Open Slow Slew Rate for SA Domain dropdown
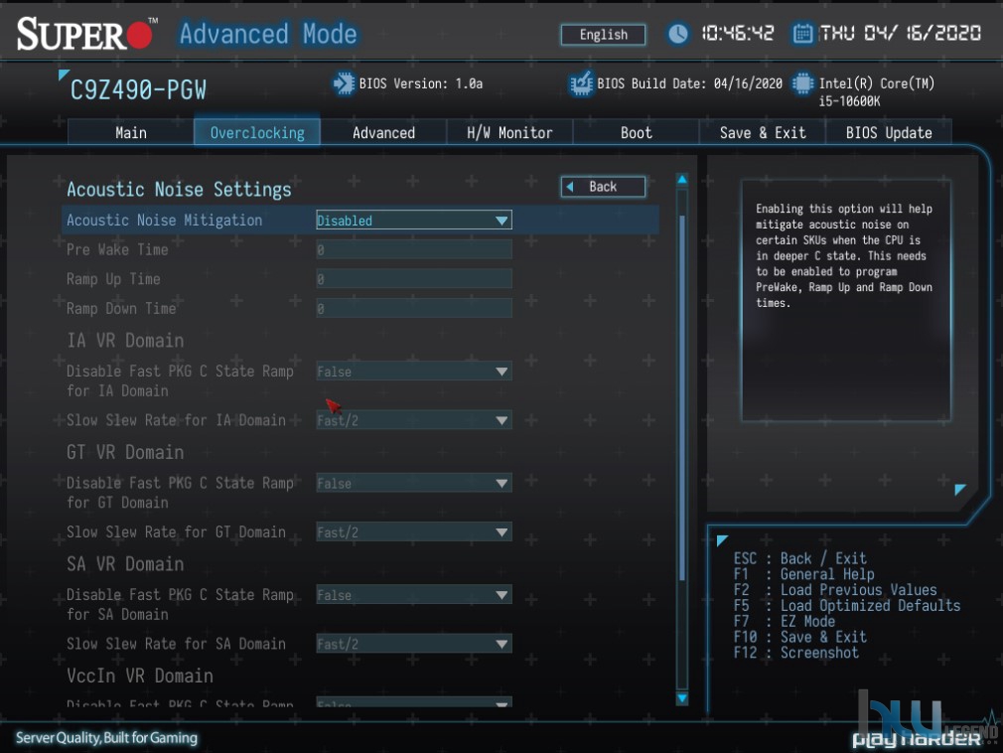 (x=414, y=644)
